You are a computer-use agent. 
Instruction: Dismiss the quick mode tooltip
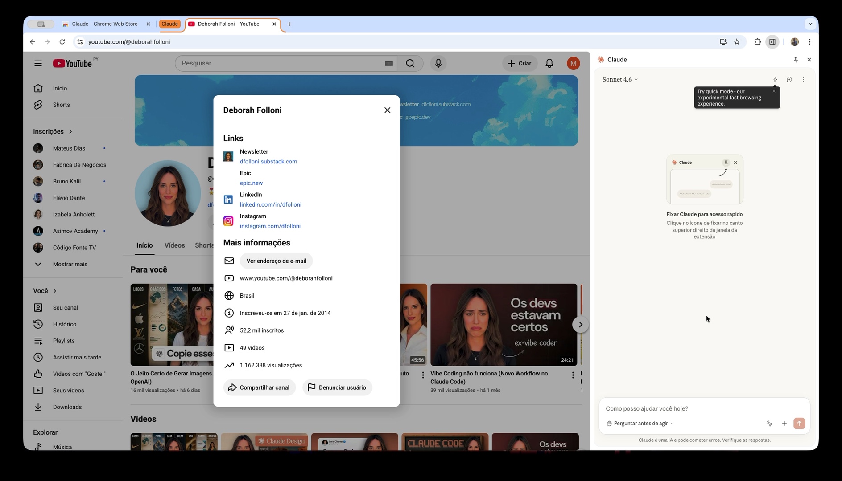(x=774, y=91)
